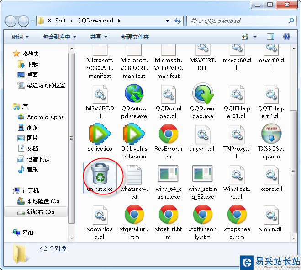Select whatsnew.txt text file icon
301x270 pixels.
click(x=134, y=175)
